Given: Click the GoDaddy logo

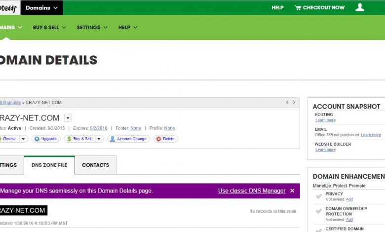Looking at the screenshot, I should 8,8.
